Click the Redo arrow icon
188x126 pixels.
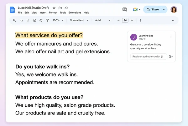coord(28,20)
